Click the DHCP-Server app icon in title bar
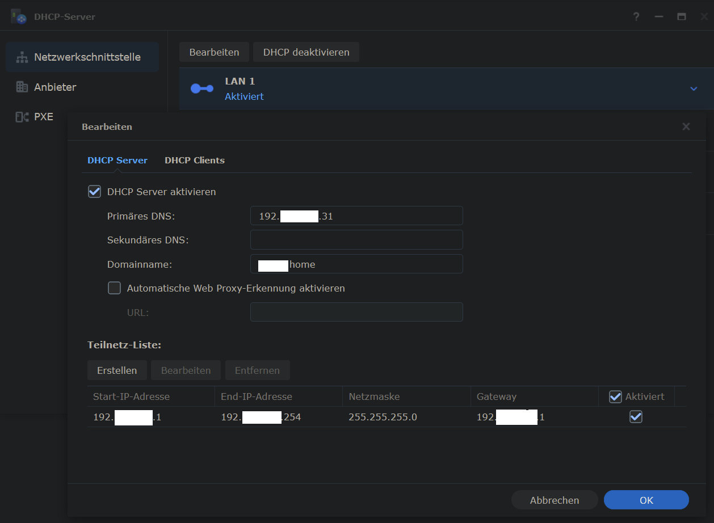 click(x=19, y=16)
